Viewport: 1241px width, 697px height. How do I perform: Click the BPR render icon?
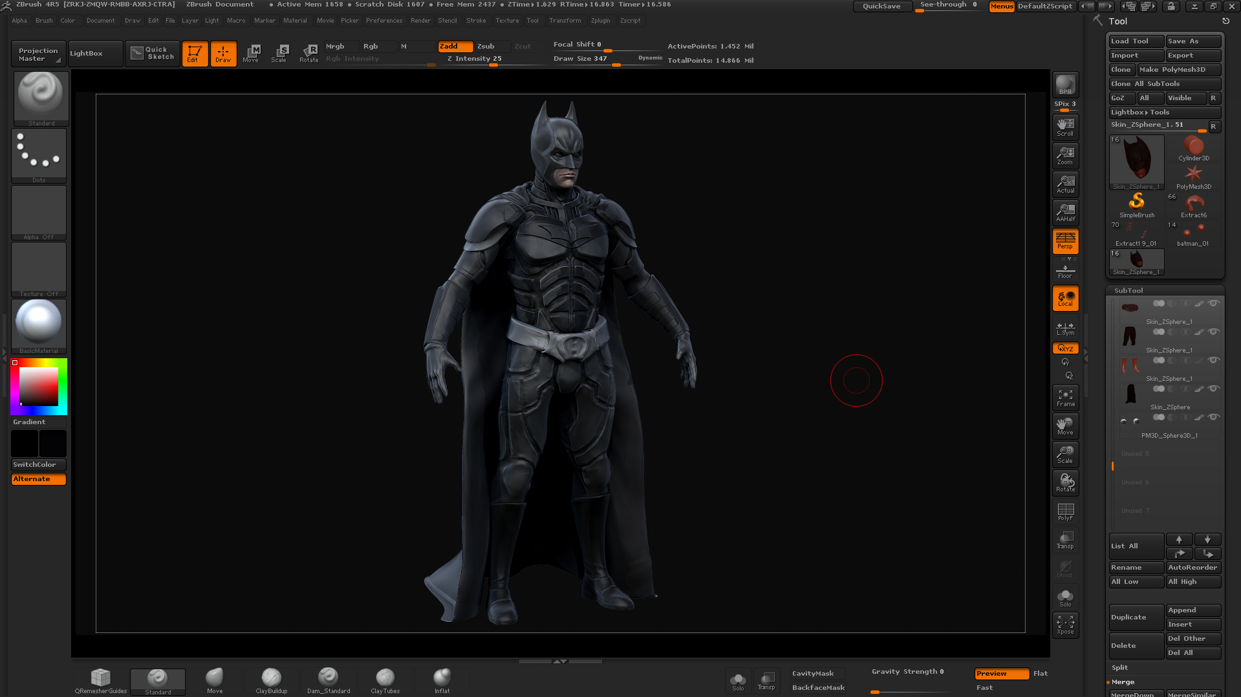coord(1065,85)
